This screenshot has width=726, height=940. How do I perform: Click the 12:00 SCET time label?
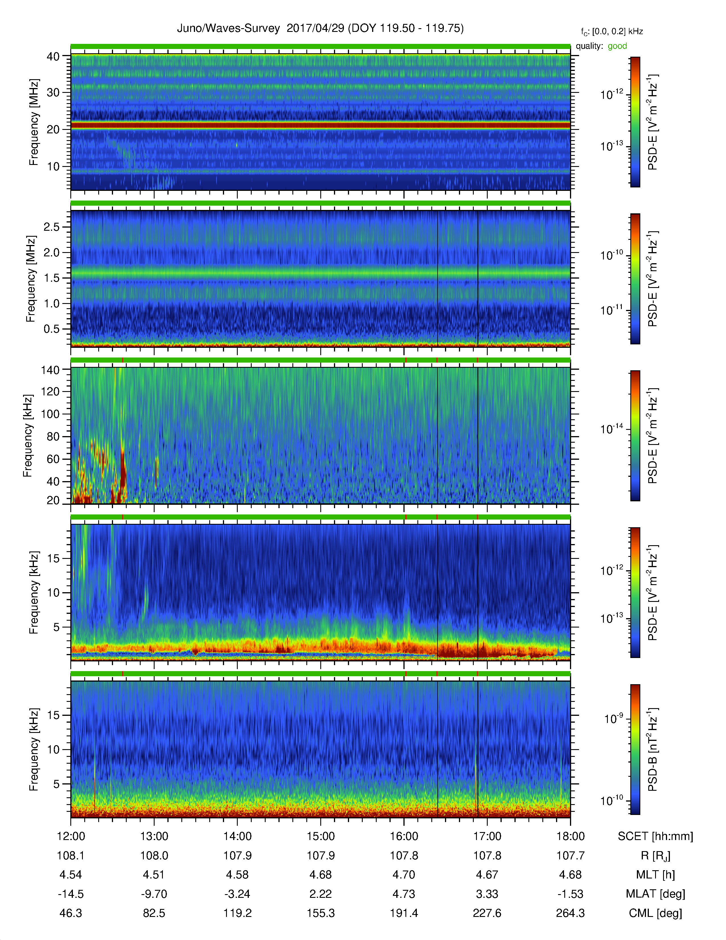point(71,836)
